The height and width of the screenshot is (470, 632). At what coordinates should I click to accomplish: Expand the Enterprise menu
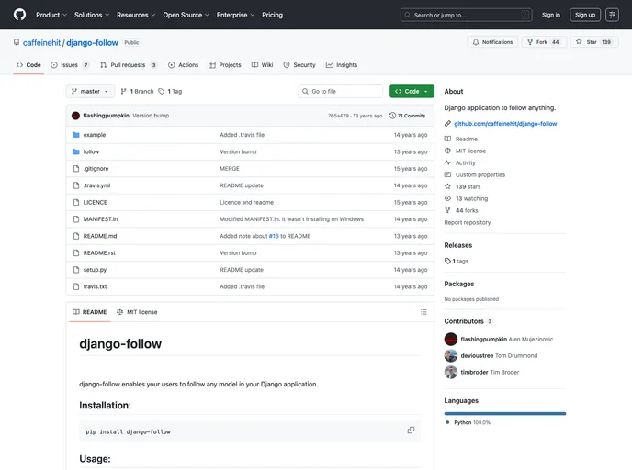235,15
